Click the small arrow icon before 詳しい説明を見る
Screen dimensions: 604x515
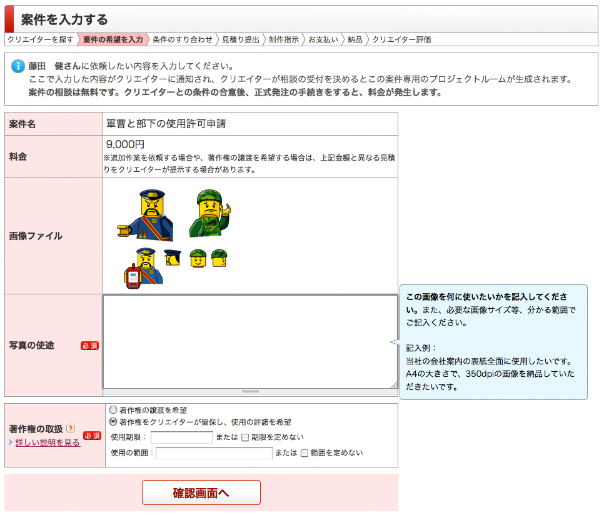pyautogui.click(x=11, y=442)
